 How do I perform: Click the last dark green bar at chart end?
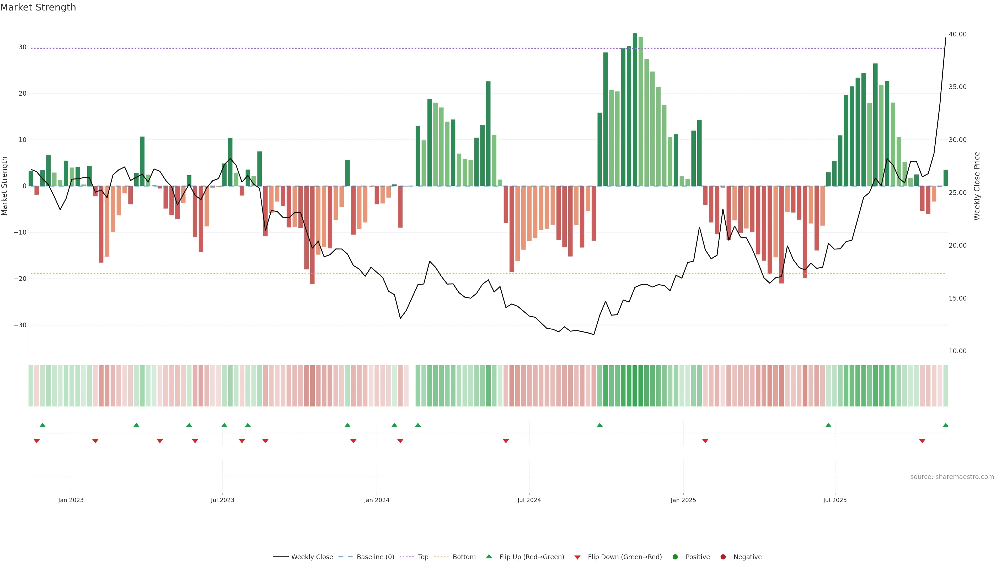(946, 178)
